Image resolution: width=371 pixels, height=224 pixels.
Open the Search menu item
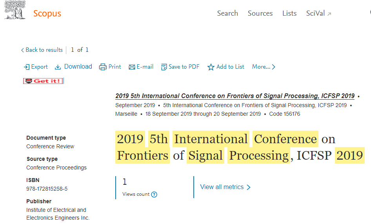click(x=227, y=13)
